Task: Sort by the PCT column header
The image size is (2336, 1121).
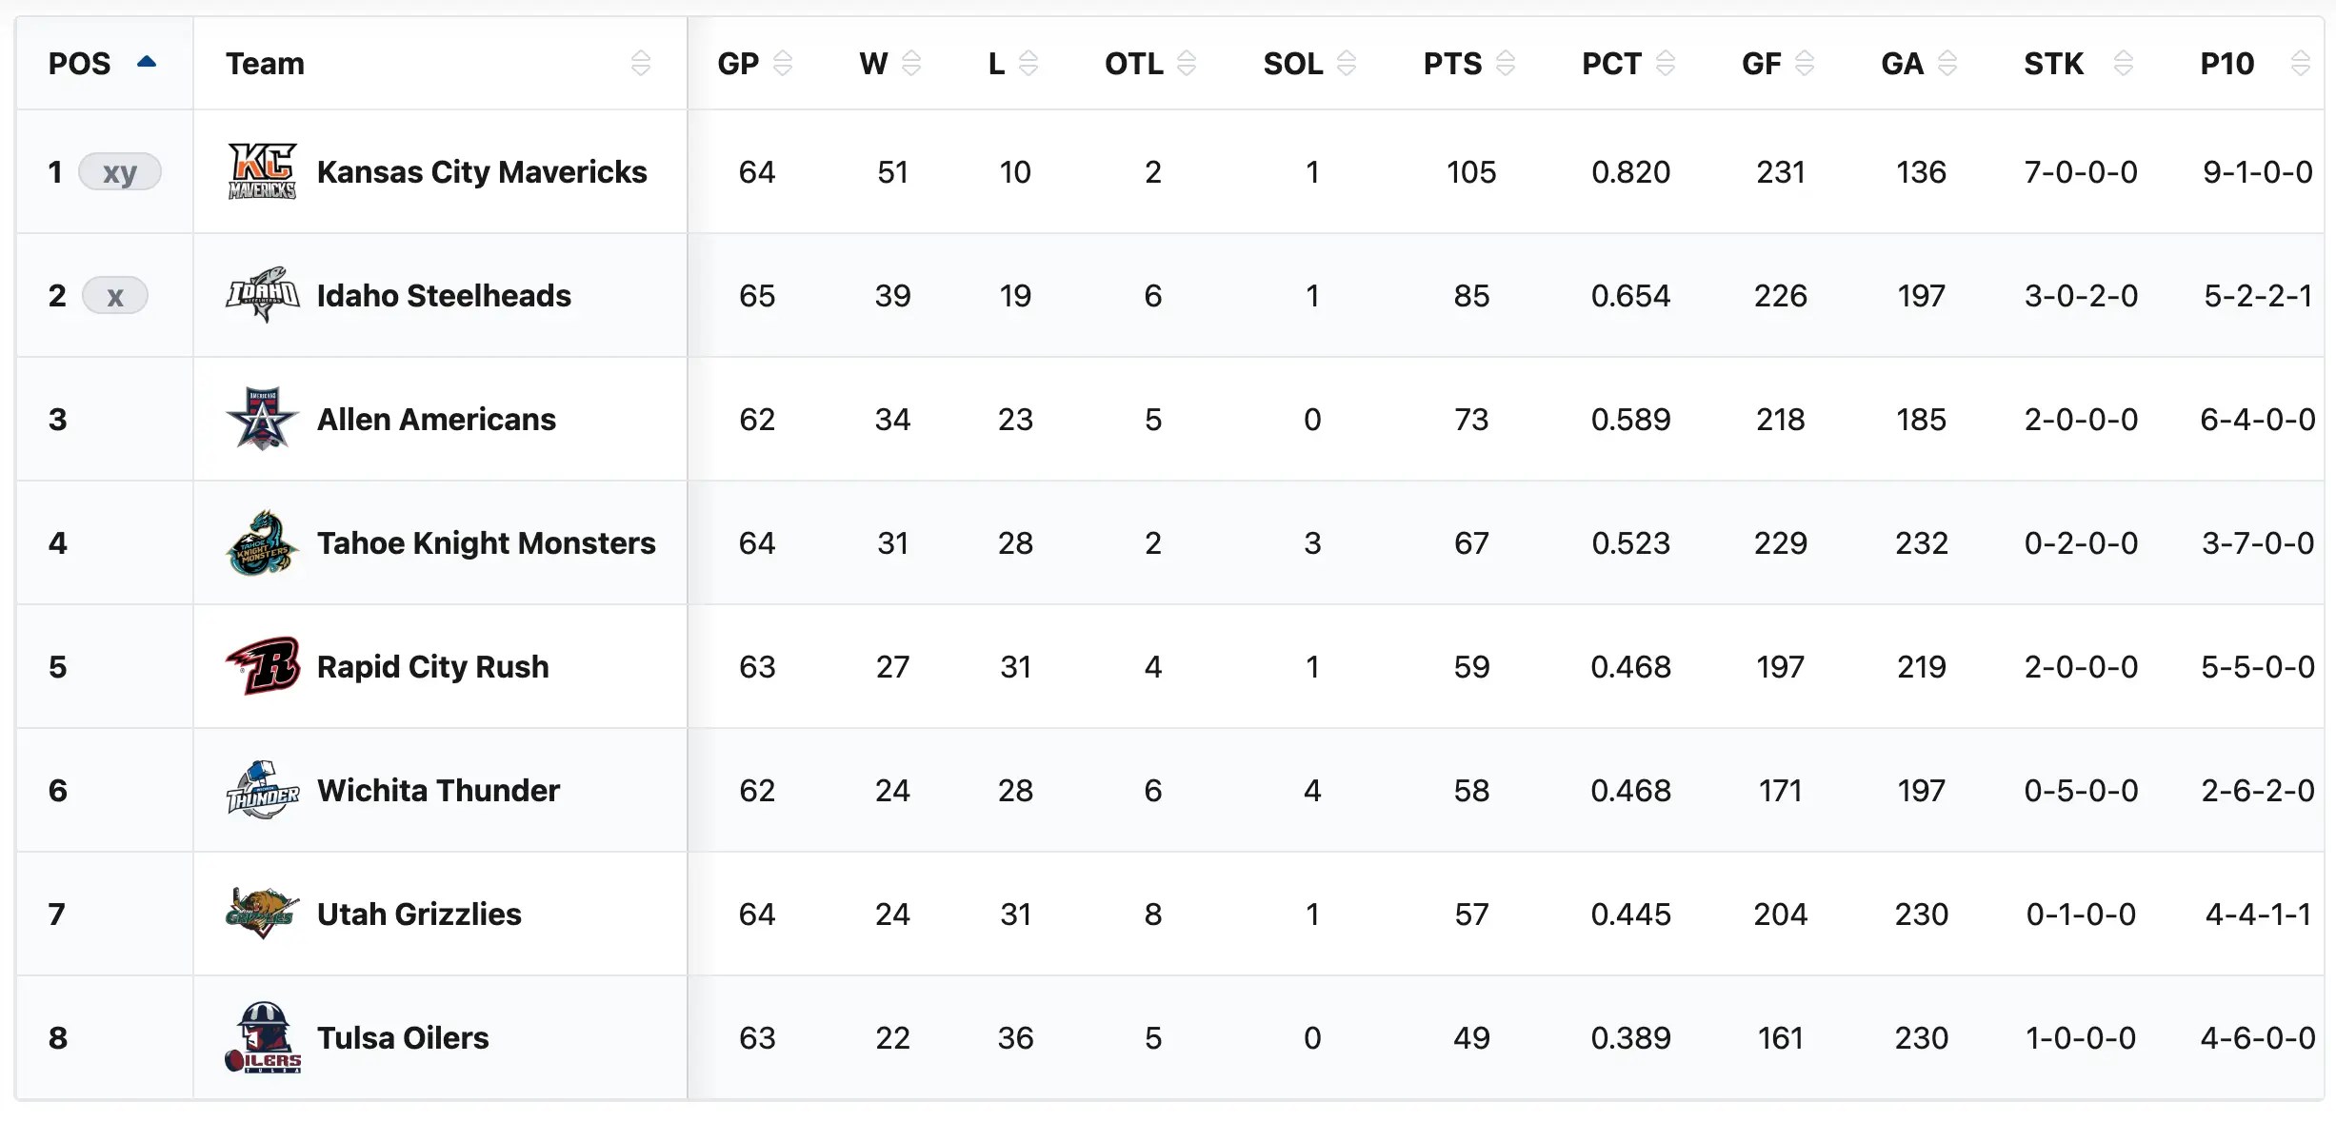Action: point(1611,64)
